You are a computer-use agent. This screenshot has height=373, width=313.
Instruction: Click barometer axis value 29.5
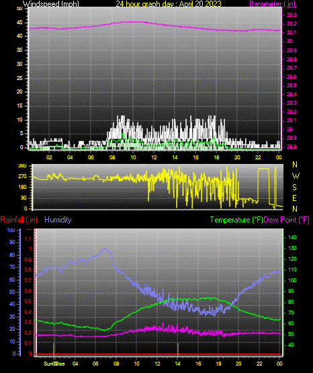click(292, 85)
